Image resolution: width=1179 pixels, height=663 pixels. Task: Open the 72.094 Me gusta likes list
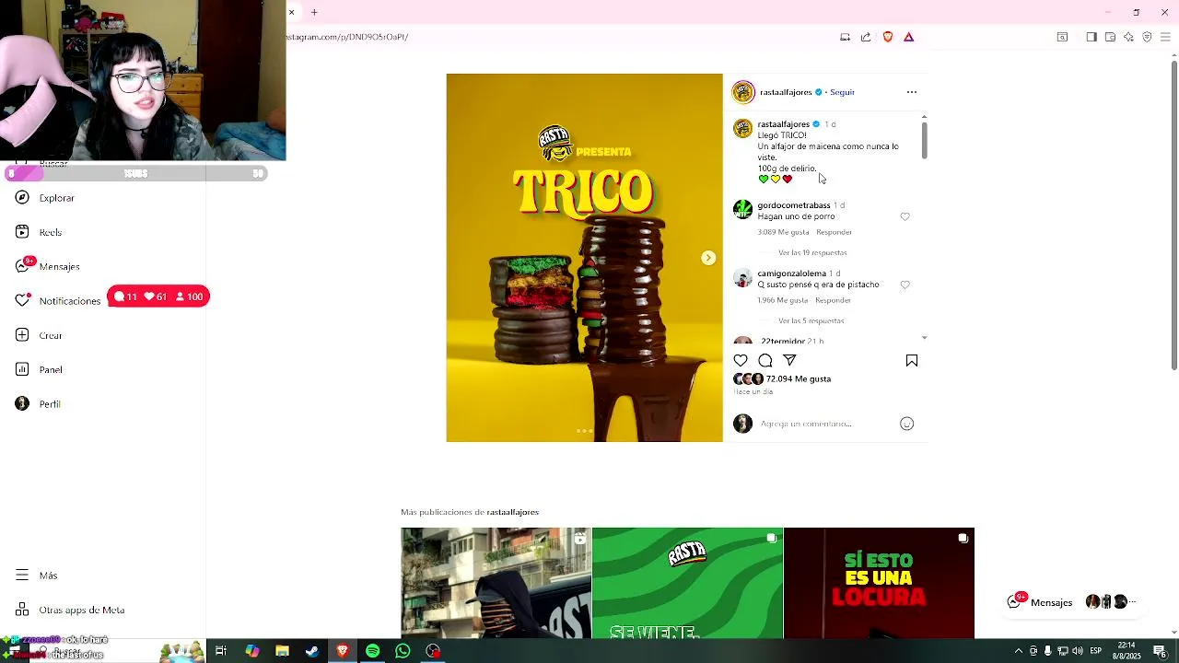point(799,379)
